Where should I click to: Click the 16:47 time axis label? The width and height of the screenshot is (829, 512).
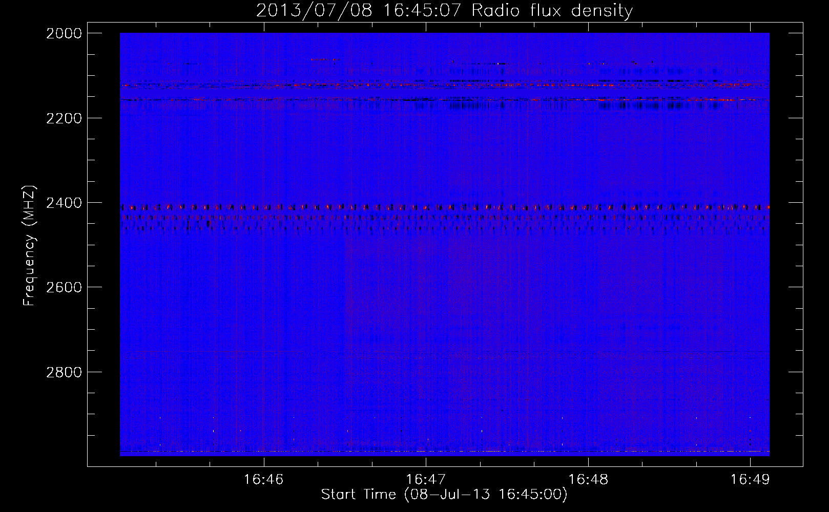point(426,480)
